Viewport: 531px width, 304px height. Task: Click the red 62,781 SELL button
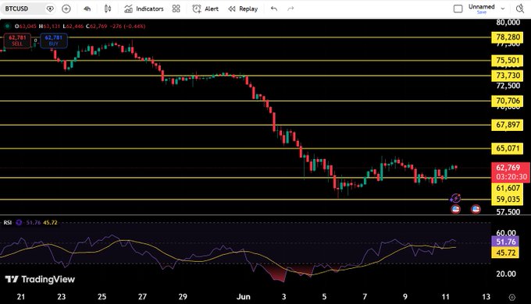pyautogui.click(x=17, y=41)
